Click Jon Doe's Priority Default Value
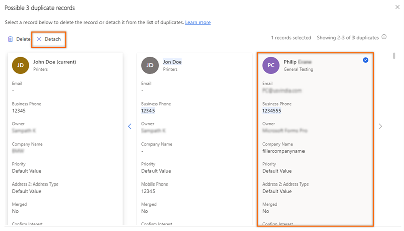Image resolution: width=404 pixels, height=231 pixels. coord(156,171)
